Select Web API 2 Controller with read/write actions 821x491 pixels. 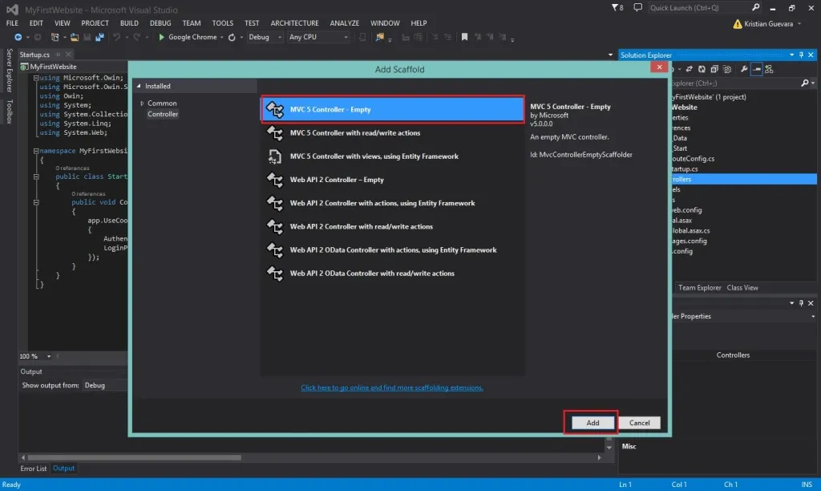click(393, 226)
